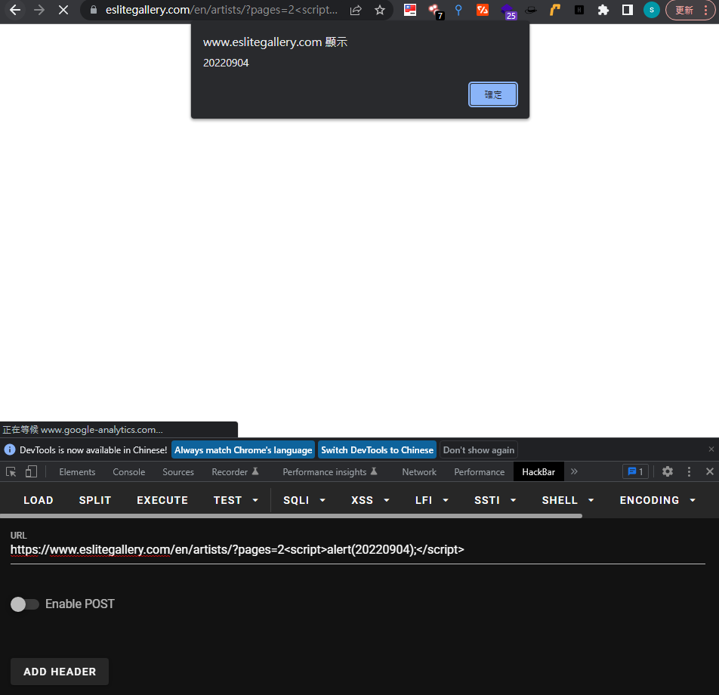The height and width of the screenshot is (695, 719).
Task: Open the Extensions puzzle icon
Action: coord(603,10)
